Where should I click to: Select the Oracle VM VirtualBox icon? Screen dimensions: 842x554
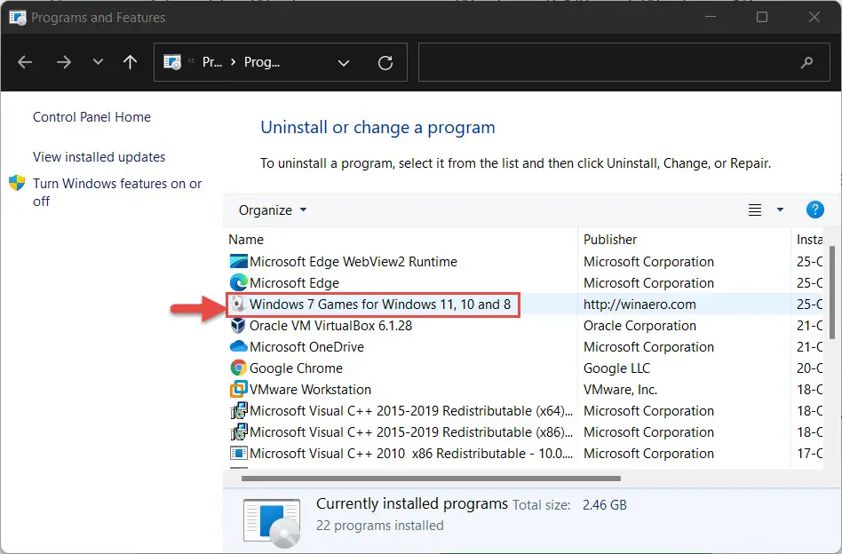tap(238, 325)
